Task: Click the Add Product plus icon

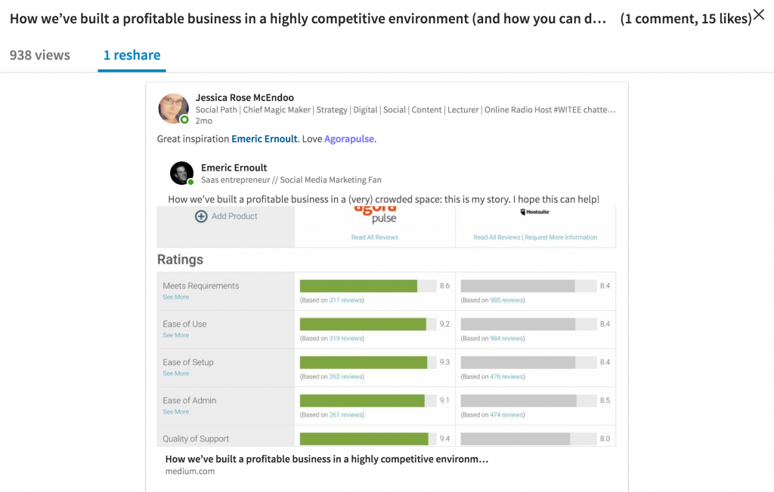Action: click(201, 217)
